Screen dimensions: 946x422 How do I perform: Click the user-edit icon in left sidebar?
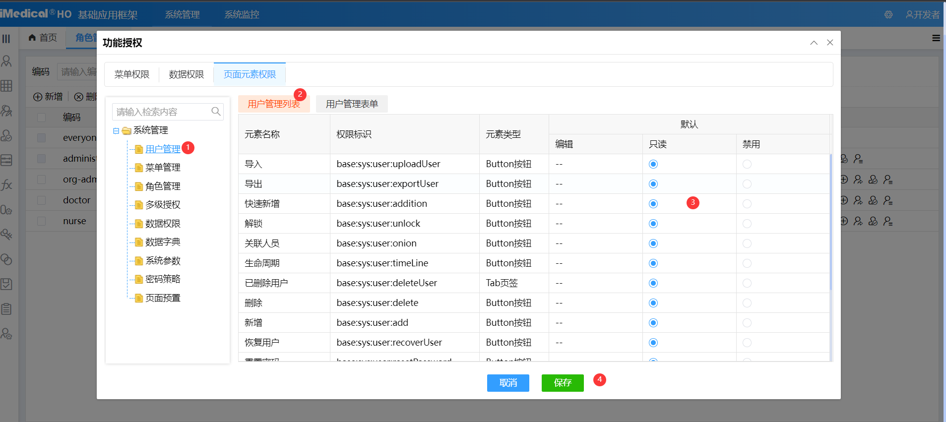click(6, 111)
